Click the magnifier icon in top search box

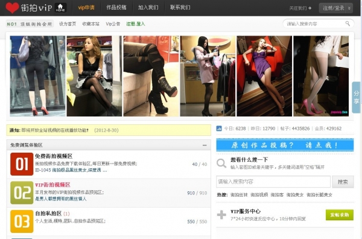(348, 24)
